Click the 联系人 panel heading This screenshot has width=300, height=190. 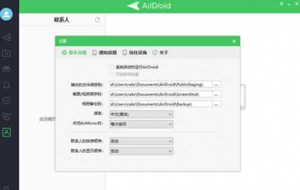pos(61,19)
